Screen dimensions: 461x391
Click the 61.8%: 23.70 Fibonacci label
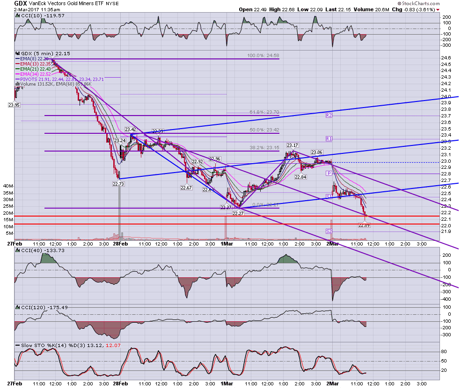point(264,112)
